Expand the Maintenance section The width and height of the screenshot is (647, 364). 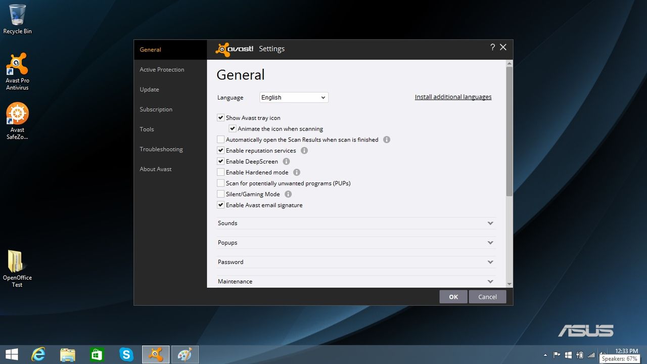[356, 282]
